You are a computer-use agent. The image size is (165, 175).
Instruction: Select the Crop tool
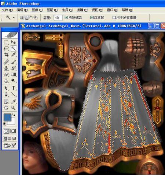[6, 55]
